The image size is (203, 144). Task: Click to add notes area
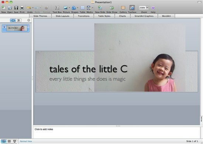(117, 133)
